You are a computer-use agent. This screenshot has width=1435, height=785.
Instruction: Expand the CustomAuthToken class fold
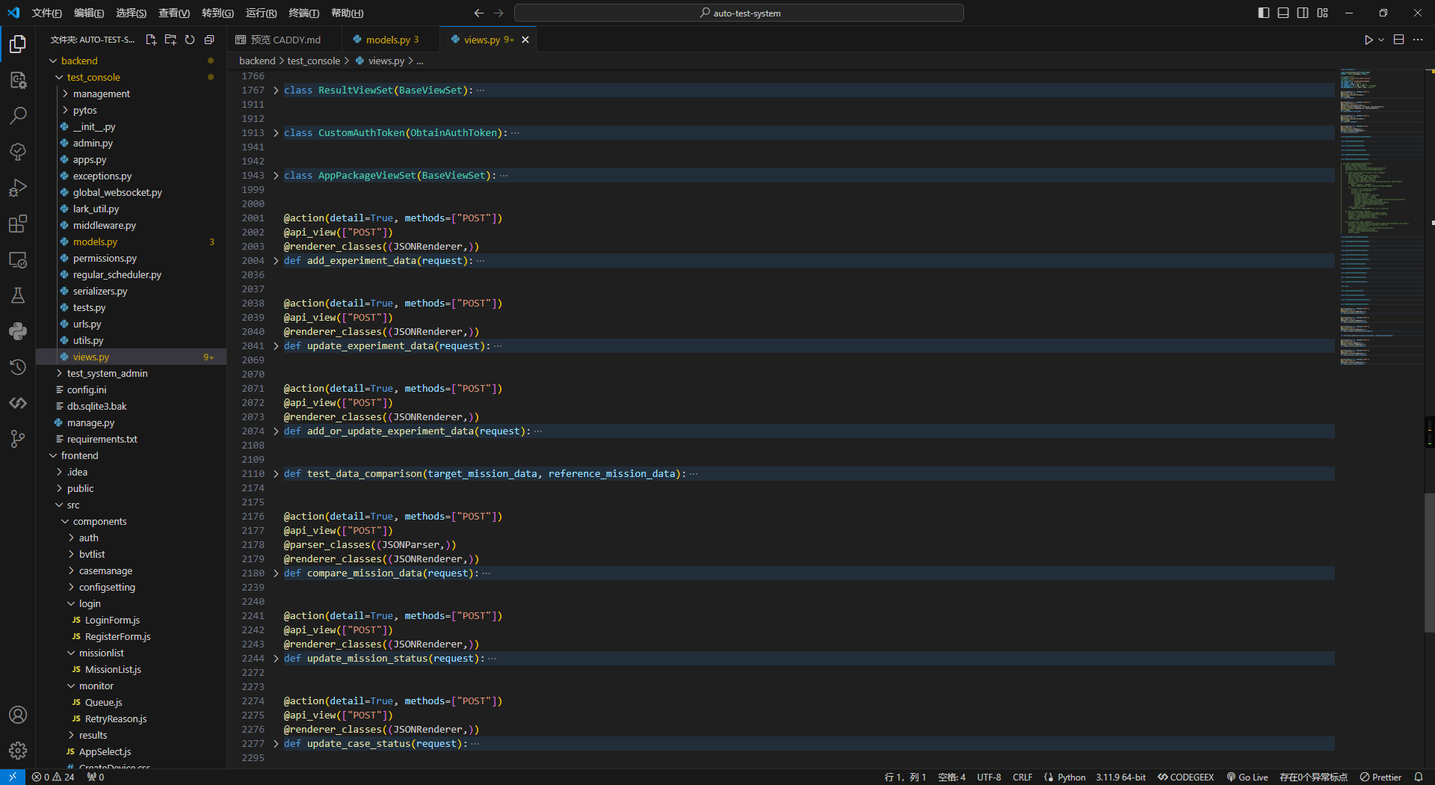[x=276, y=133]
